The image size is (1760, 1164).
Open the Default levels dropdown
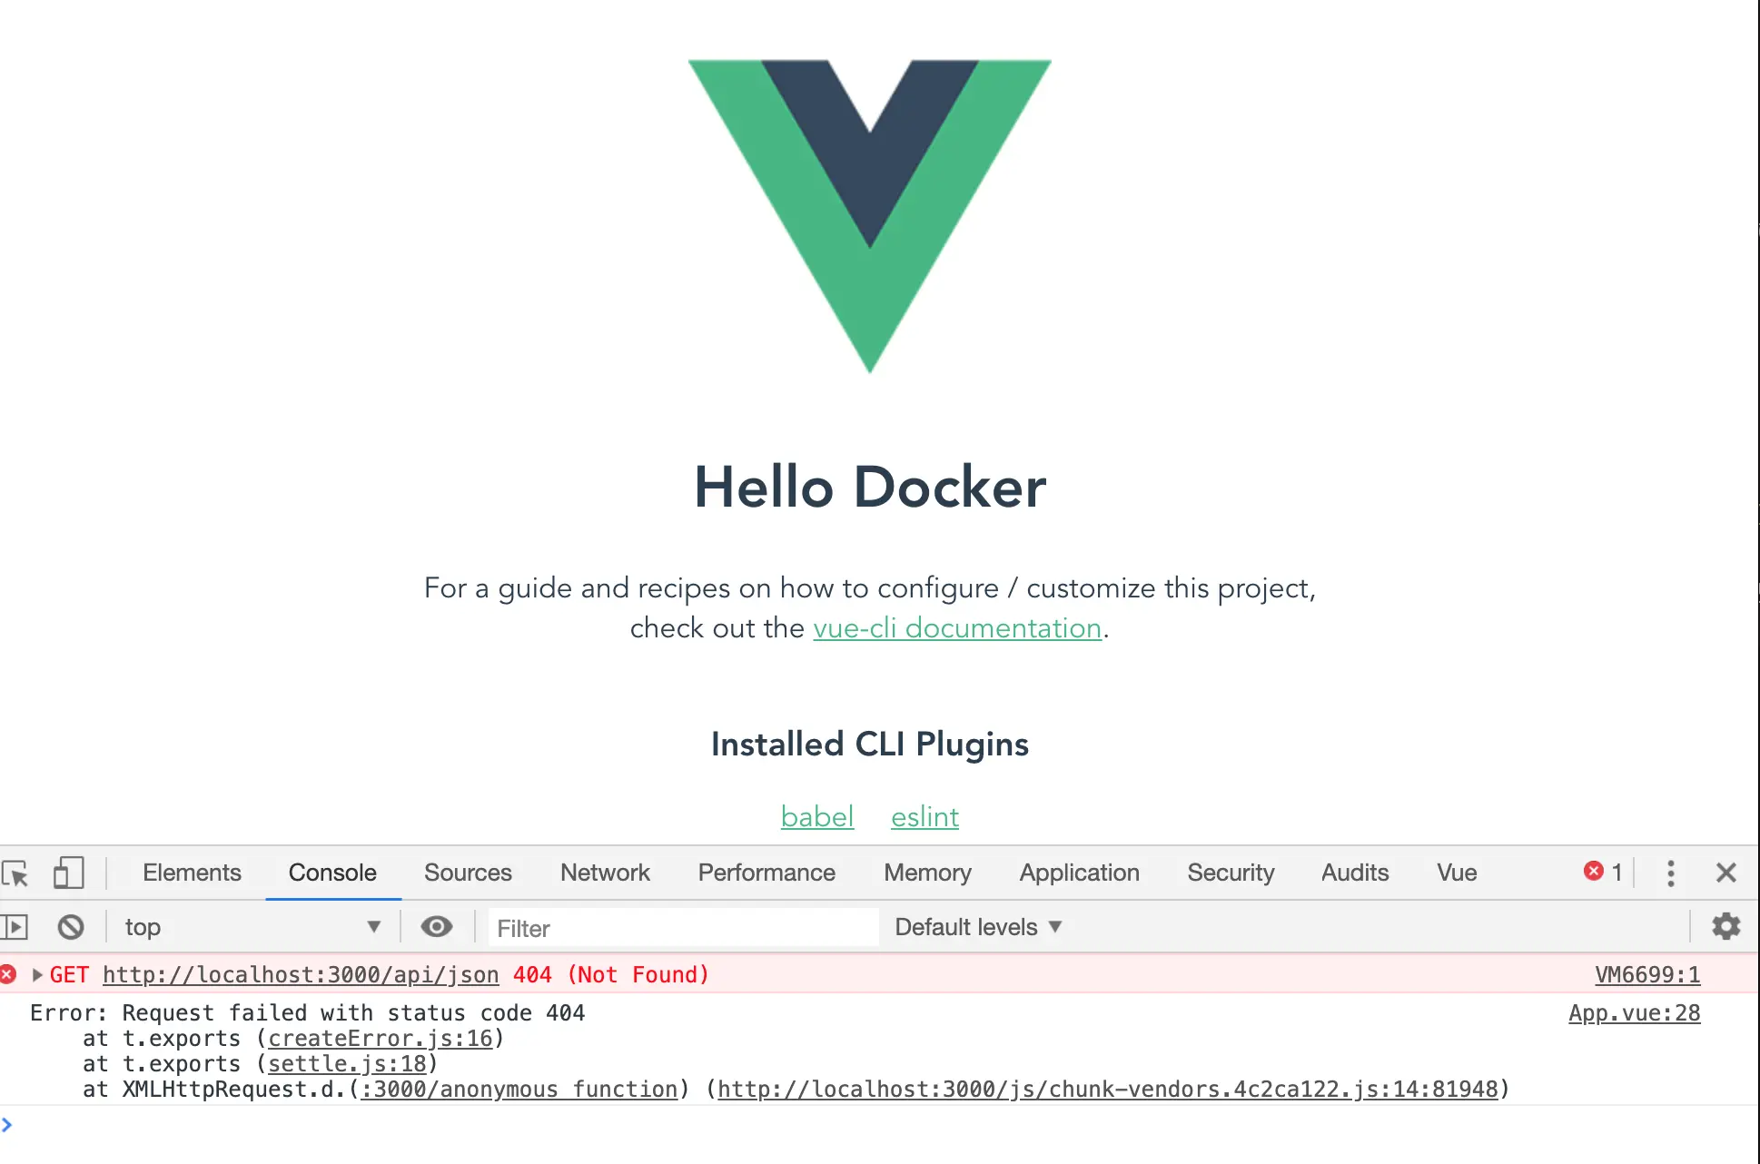[x=974, y=926]
